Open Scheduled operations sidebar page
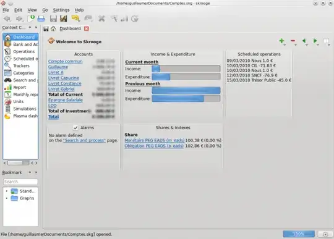 (x=20, y=59)
